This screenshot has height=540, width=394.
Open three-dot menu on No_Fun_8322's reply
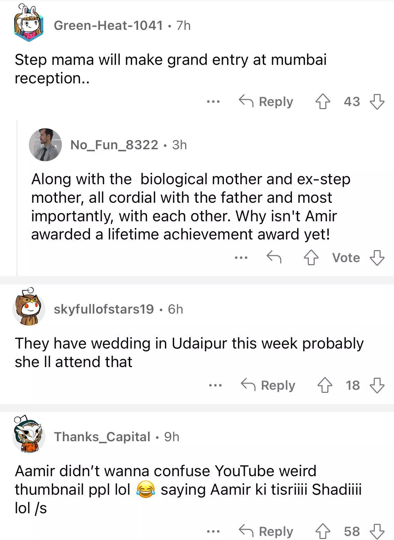point(241,257)
